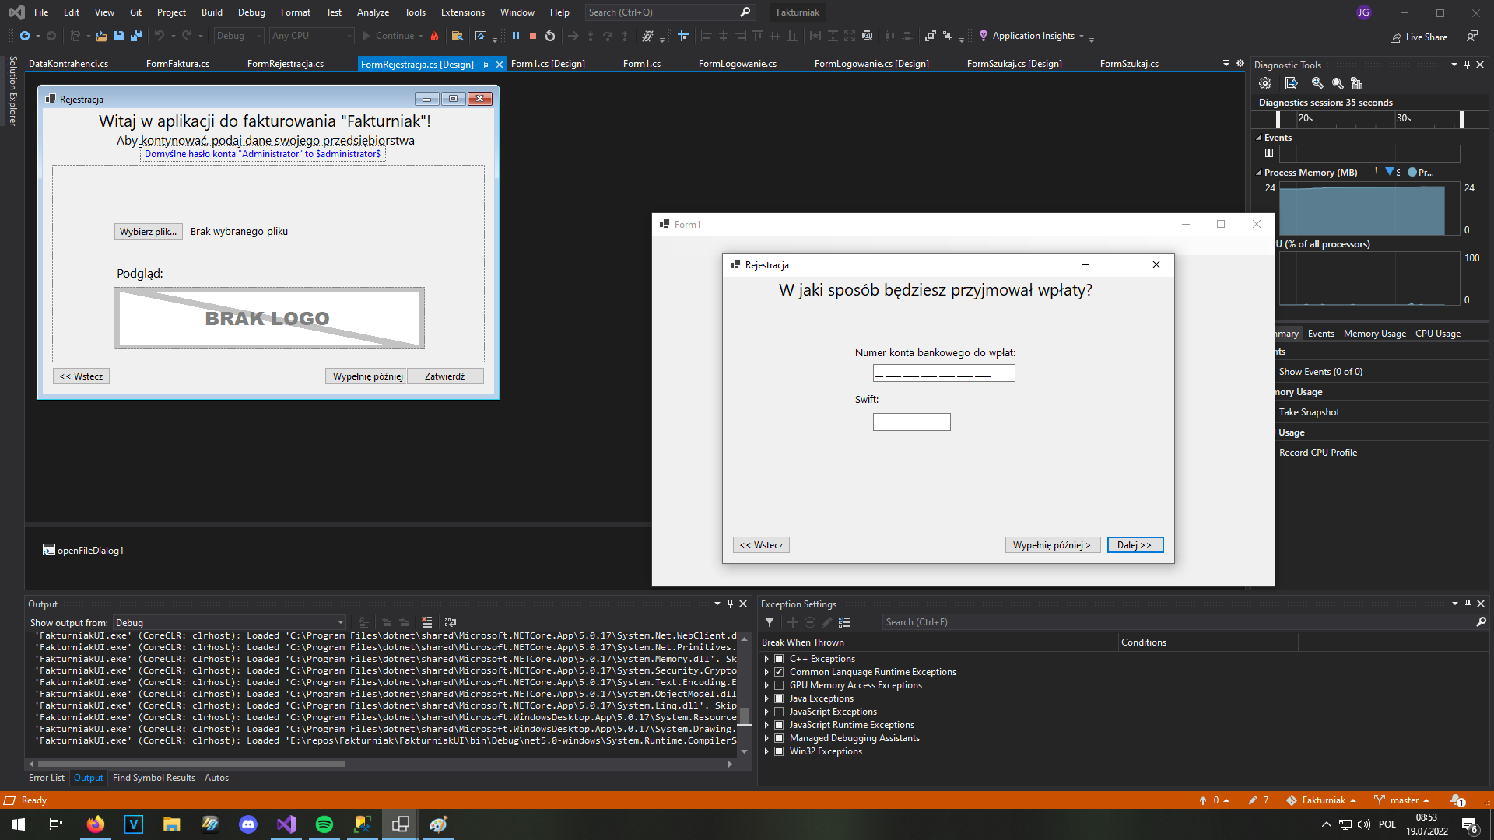This screenshot has height=840, width=1494.
Task: Click Take Snapshot link
Action: point(1309,412)
